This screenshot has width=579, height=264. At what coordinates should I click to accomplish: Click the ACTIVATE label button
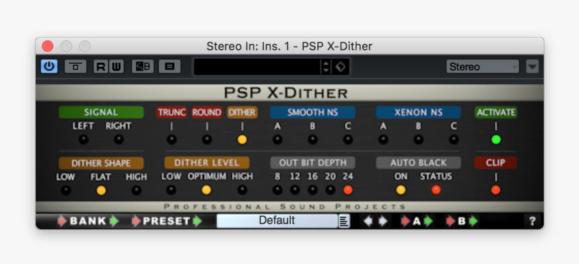tap(496, 112)
